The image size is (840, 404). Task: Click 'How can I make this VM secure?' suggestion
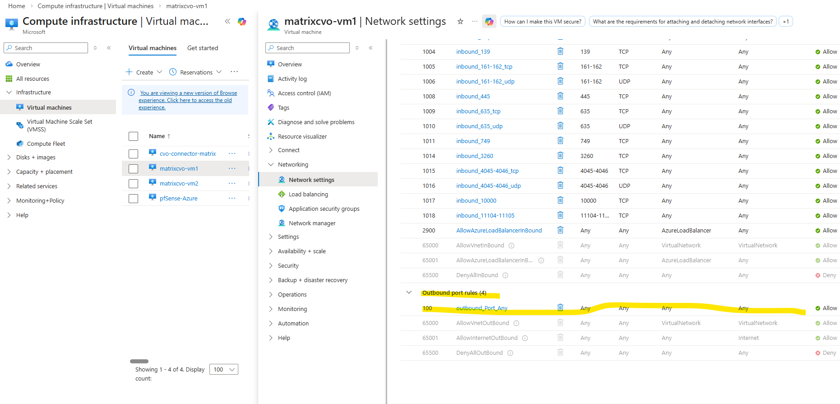click(543, 21)
